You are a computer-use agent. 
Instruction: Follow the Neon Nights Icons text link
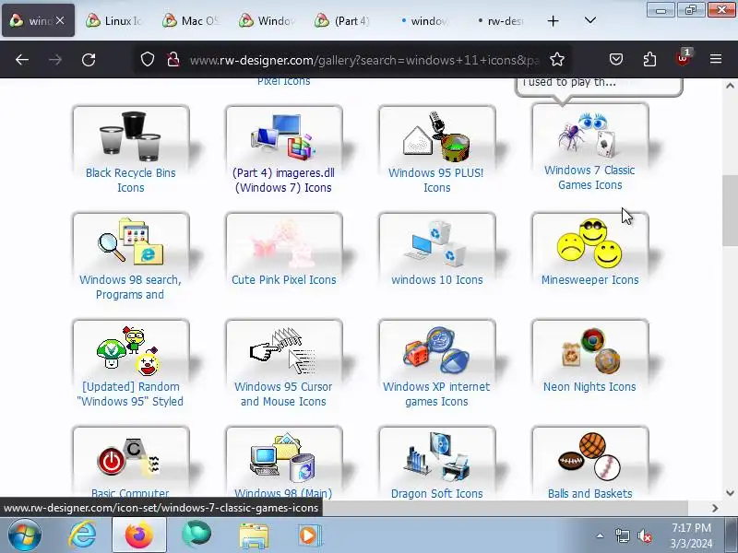589,386
